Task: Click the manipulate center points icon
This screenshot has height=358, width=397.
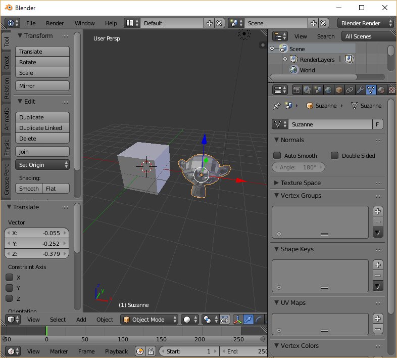Action: click(x=224, y=320)
